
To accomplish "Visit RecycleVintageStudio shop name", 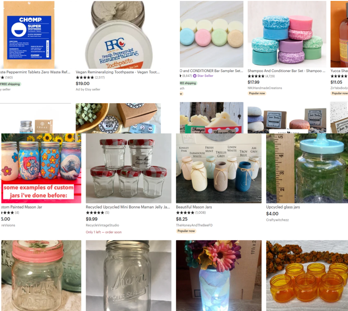I will tap(102, 225).
